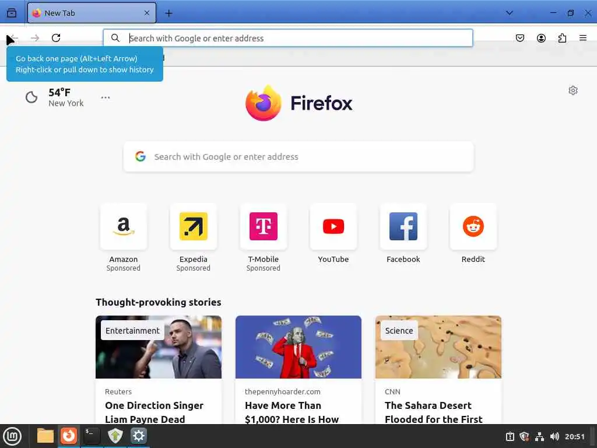Open the Update Manager shield icon
The image size is (597, 448).
(115, 436)
